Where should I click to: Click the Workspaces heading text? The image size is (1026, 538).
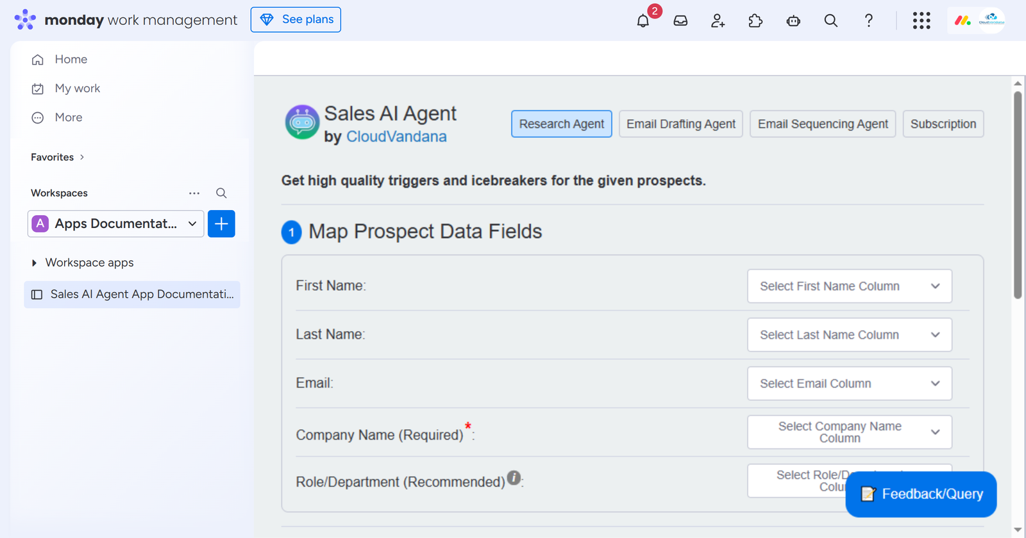(x=59, y=193)
